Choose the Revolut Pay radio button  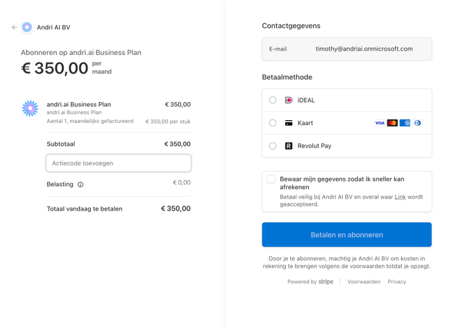tap(273, 146)
